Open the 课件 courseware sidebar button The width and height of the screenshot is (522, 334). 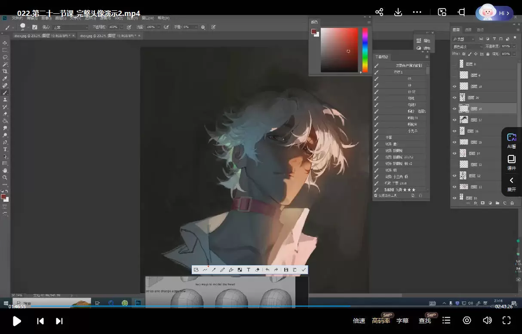pos(512,163)
